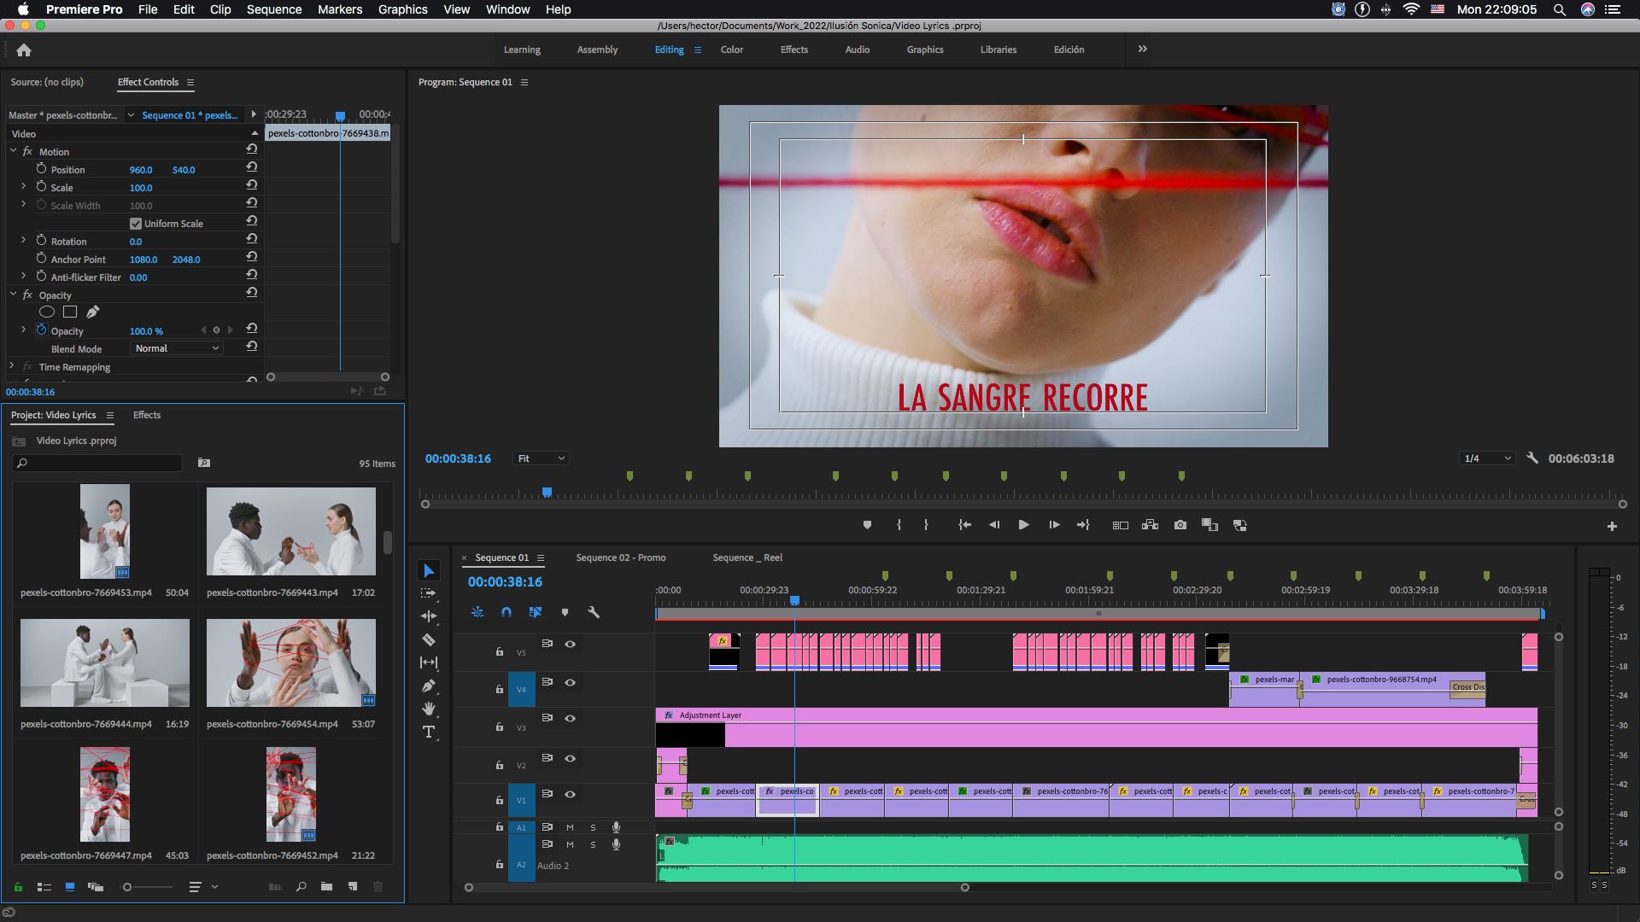Toggle Linked Selection in timeline
Image resolution: width=1640 pixels, height=922 pixels.
[x=536, y=612]
